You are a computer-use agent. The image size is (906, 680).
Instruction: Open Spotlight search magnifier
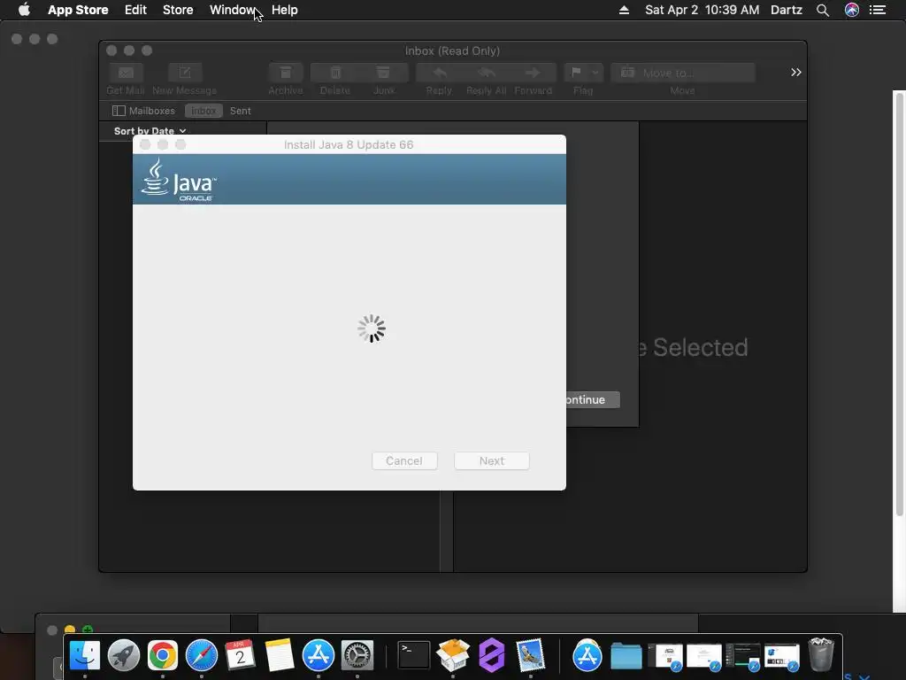click(x=823, y=10)
